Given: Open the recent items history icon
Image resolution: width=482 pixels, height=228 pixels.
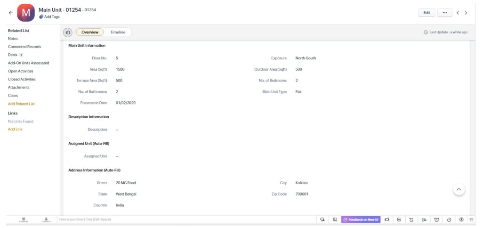Looking at the screenshot, I should coord(449,220).
